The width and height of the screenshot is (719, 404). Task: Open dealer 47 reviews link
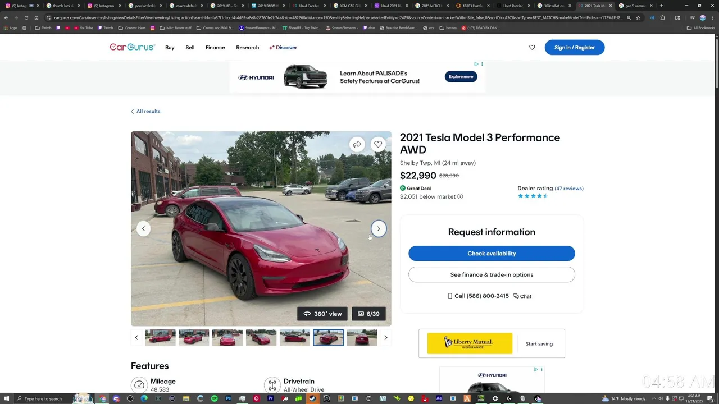click(569, 189)
